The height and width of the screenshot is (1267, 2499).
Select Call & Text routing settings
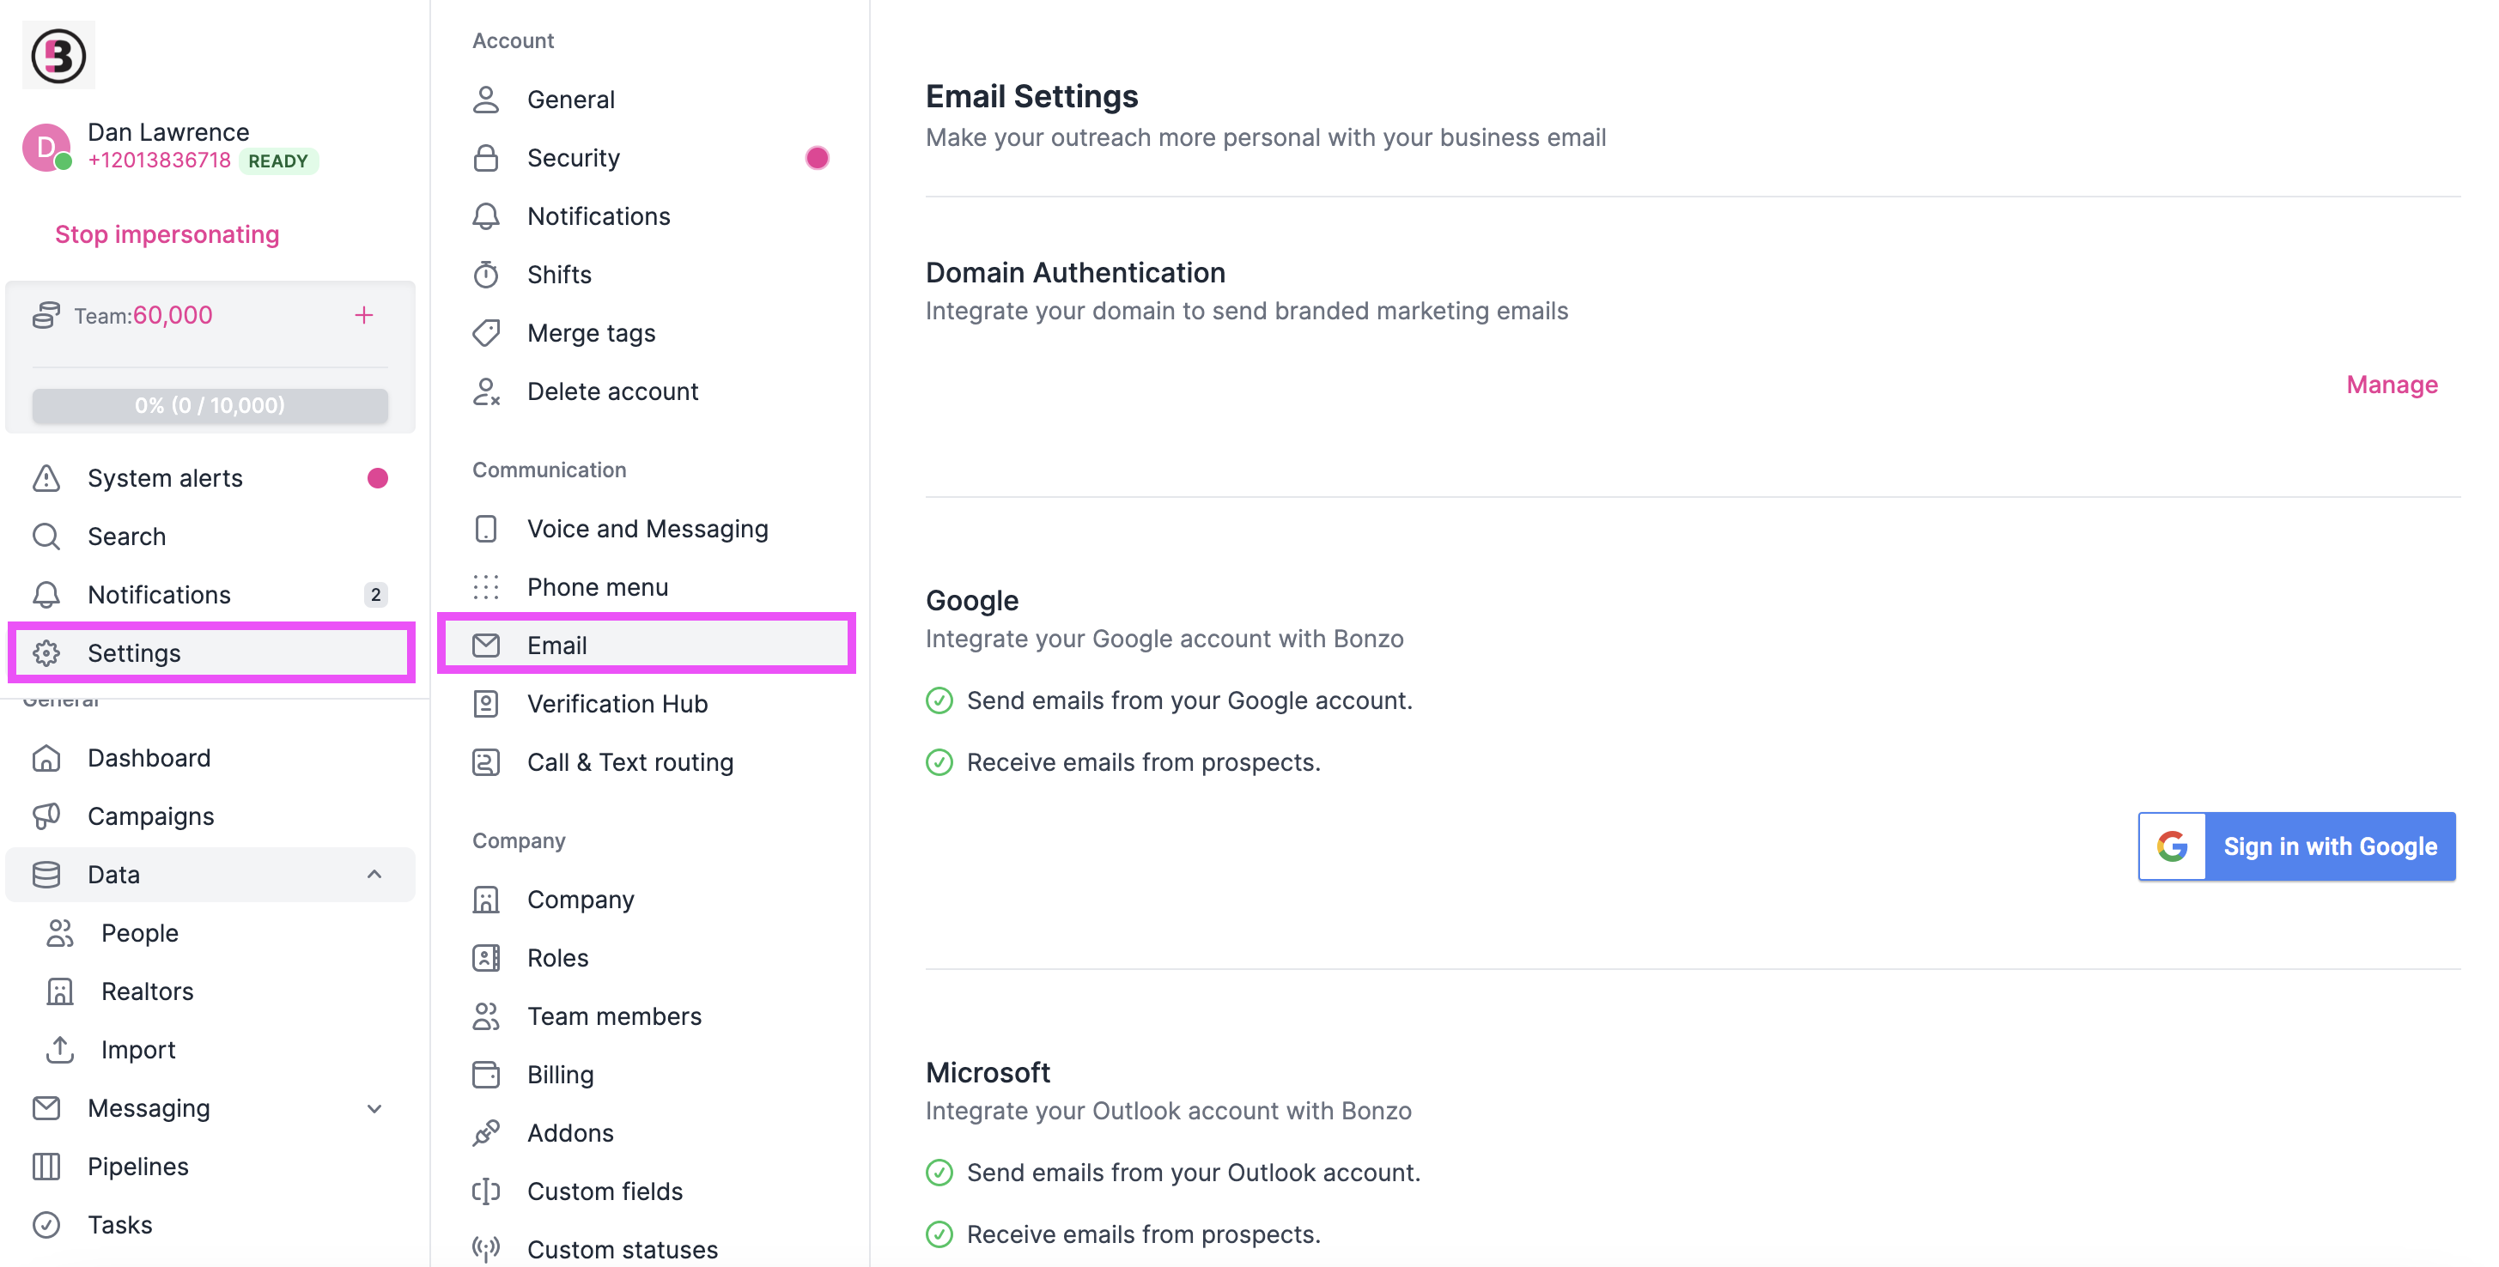click(630, 762)
